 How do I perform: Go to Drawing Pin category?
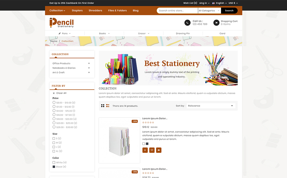click(x=183, y=34)
